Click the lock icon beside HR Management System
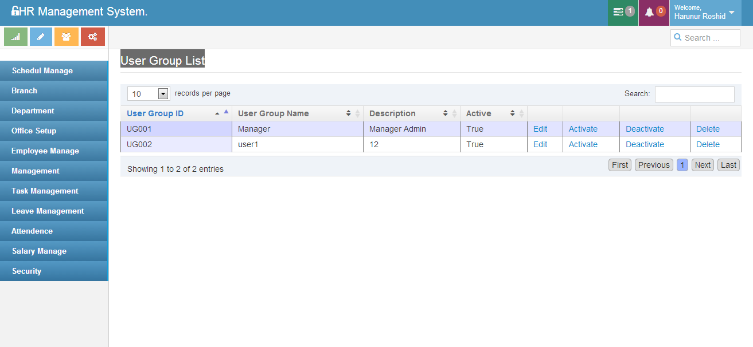 (x=15, y=11)
